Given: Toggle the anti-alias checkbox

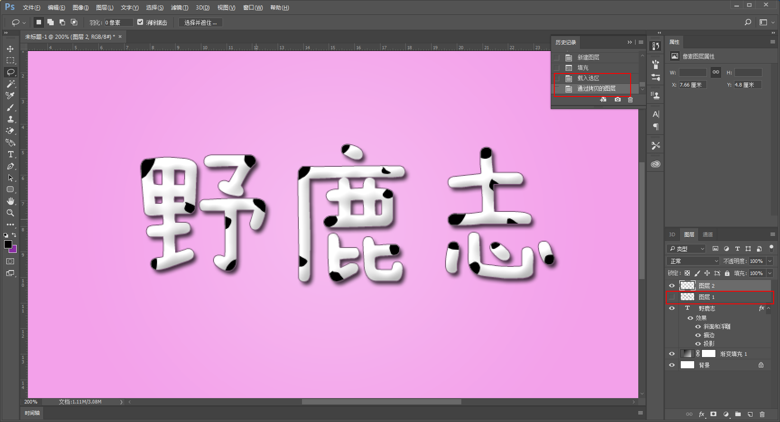Looking at the screenshot, I should (x=140, y=22).
